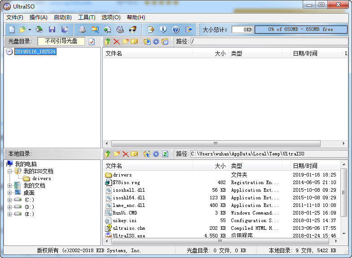Open the 操作(A) menu
352x258 pixels.
point(39,17)
